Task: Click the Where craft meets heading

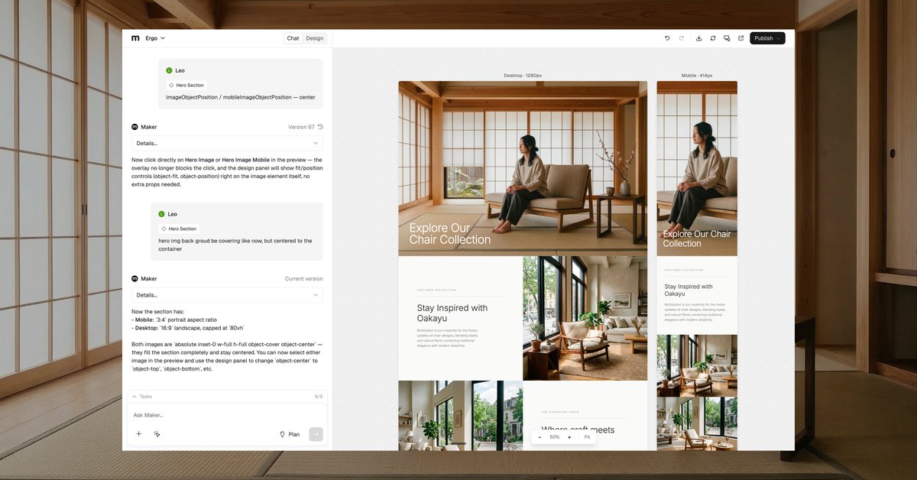Action: coord(578,430)
